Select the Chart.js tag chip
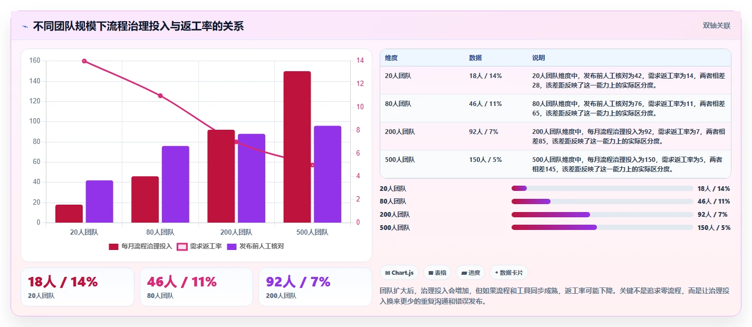This screenshot has height=327, width=752. (400, 273)
